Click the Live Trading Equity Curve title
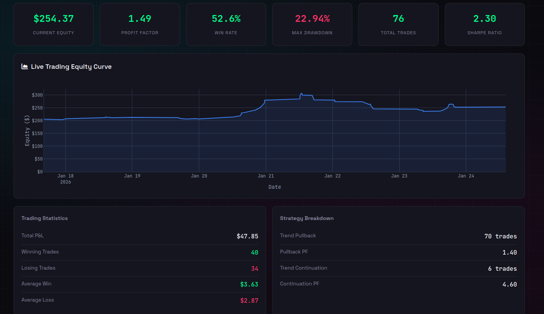The height and width of the screenshot is (314, 544). pos(71,67)
